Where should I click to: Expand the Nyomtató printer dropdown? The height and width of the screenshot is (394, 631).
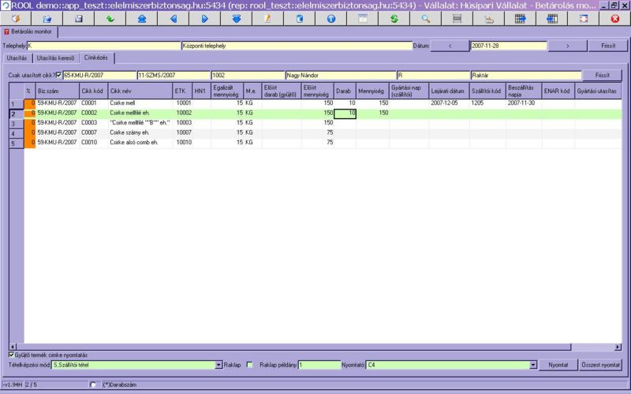click(532, 366)
